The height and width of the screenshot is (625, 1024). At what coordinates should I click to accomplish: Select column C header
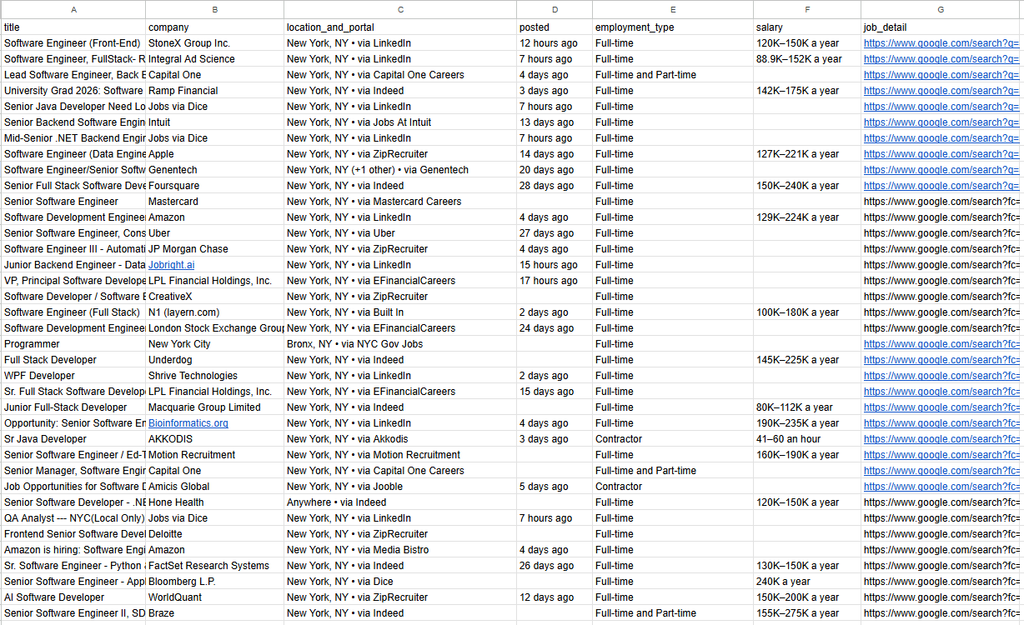tap(399, 10)
